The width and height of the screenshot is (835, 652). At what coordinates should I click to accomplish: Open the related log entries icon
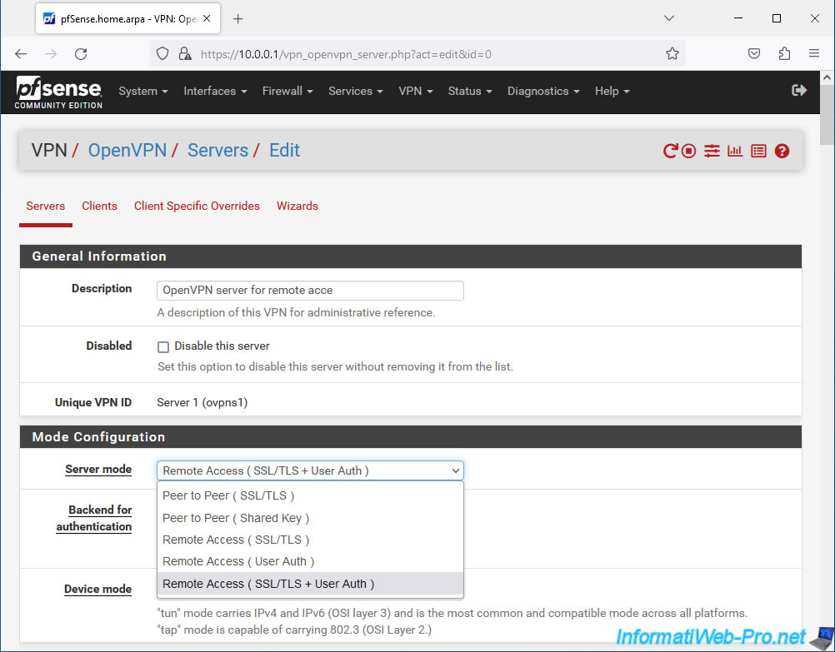click(x=758, y=152)
